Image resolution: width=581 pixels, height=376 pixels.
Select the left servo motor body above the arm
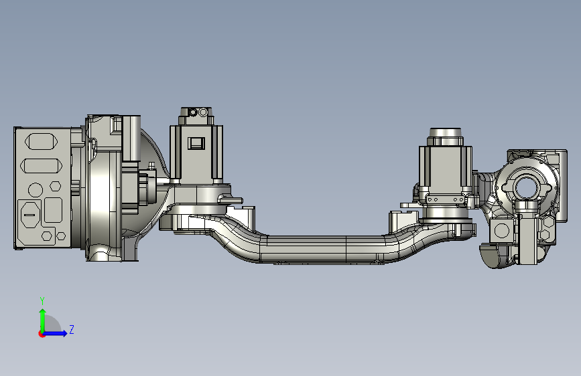196,154
